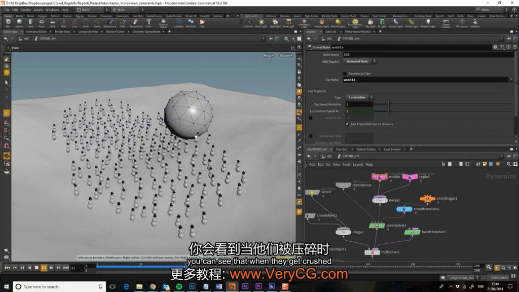Click the State Name input field

[x=428, y=55]
